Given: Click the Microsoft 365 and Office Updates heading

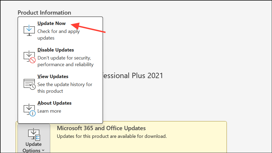Looking at the screenshot, I should click(x=101, y=128).
